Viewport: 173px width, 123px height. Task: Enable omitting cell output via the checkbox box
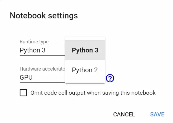click(x=23, y=93)
